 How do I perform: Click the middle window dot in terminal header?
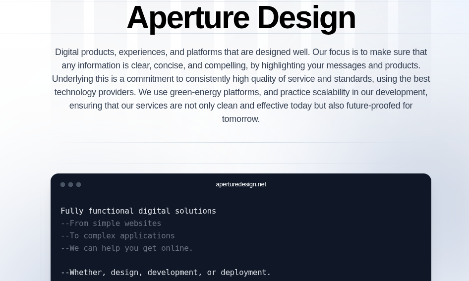(70, 184)
